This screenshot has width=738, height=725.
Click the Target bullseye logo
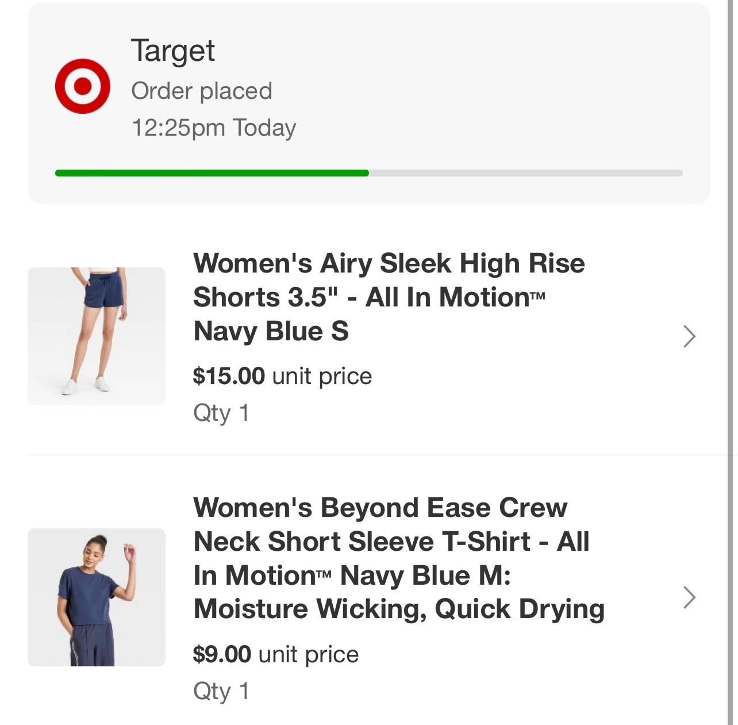pos(83,86)
